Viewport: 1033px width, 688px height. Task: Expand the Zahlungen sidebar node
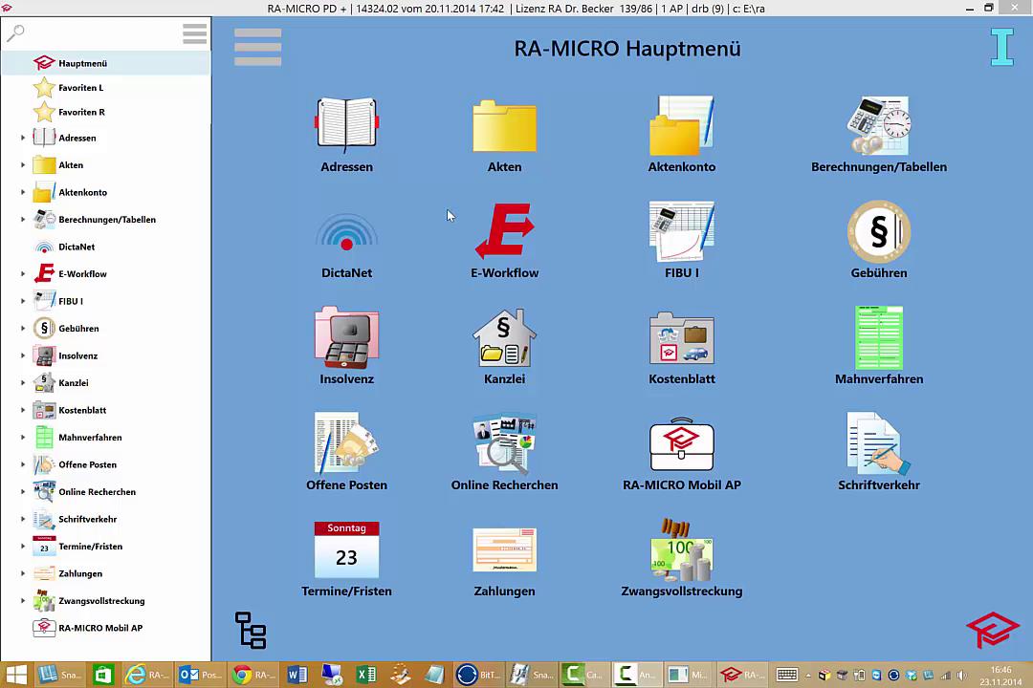pyautogui.click(x=23, y=574)
